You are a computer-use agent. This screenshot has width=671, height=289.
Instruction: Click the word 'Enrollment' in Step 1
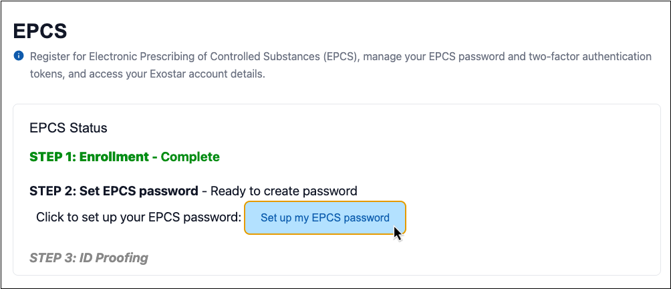110,158
